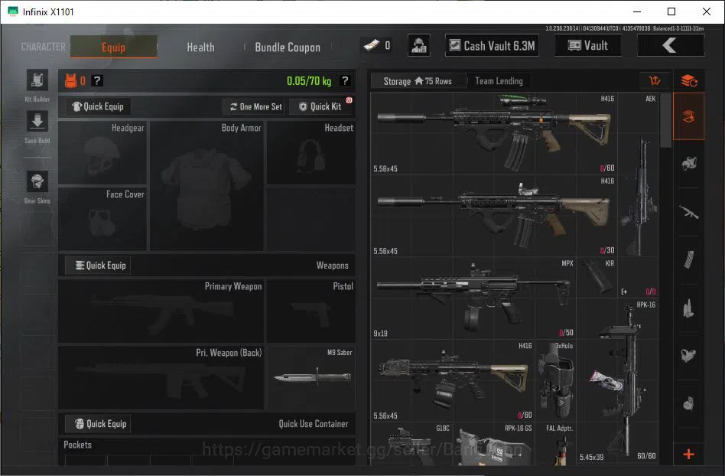Click the storage sort refresh icon
The height and width of the screenshot is (476, 725).
pyautogui.click(x=689, y=81)
